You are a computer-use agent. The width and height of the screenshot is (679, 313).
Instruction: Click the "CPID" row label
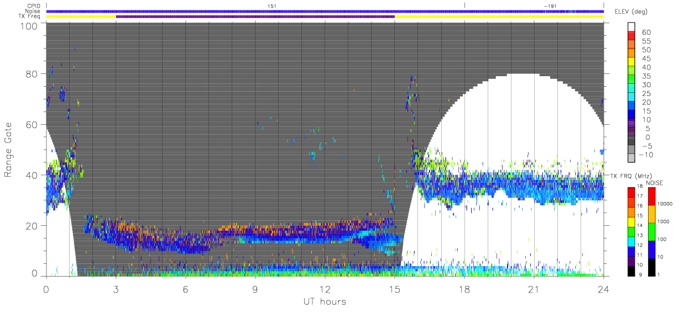pyautogui.click(x=34, y=6)
